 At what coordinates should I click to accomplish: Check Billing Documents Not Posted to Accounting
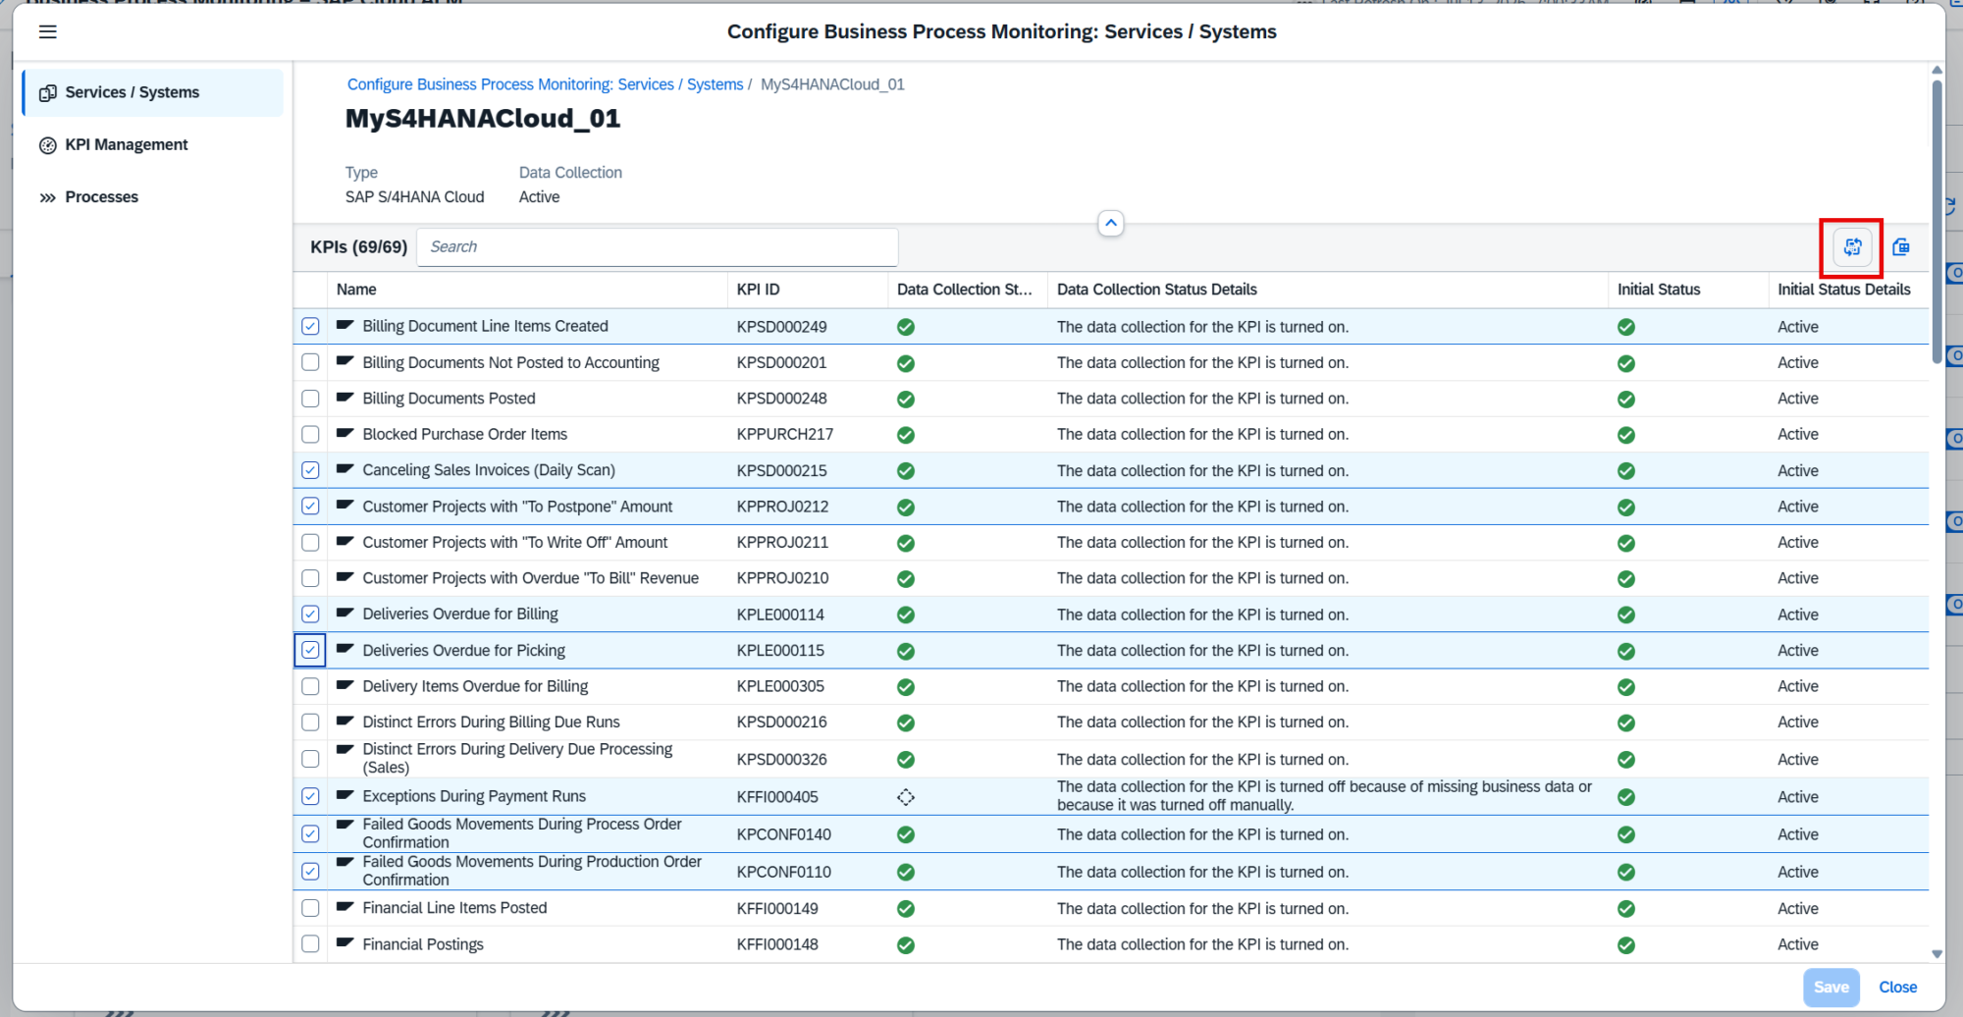pos(310,362)
